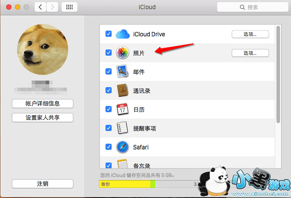Click the green storage bar segment
This screenshot has width=291, height=198.
click(x=153, y=184)
